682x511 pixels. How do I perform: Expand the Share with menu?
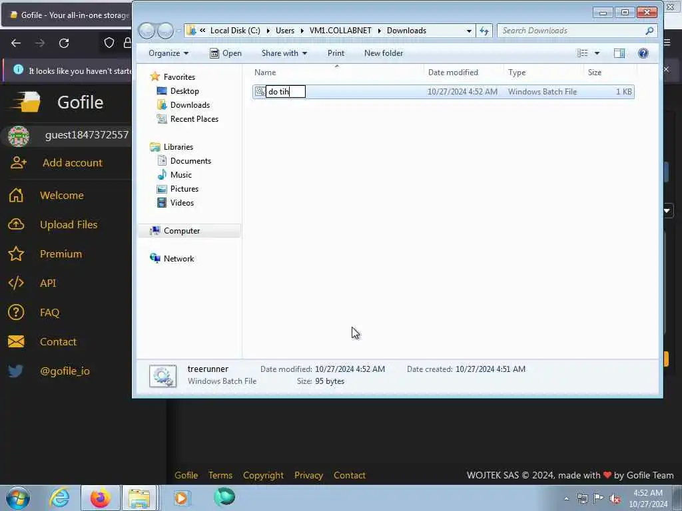[x=284, y=53]
